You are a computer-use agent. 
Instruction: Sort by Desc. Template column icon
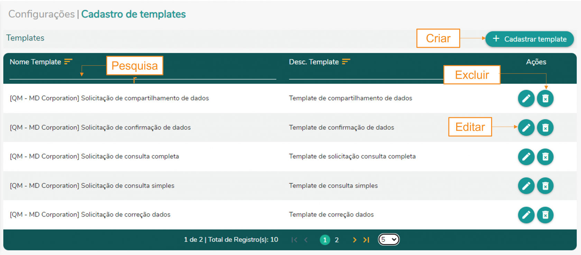346,62
